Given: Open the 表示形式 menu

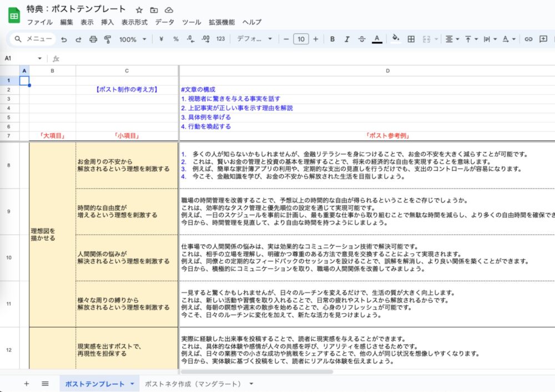Looking at the screenshot, I should (134, 22).
